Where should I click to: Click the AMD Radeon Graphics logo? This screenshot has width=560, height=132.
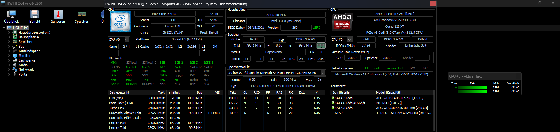[x=342, y=22]
